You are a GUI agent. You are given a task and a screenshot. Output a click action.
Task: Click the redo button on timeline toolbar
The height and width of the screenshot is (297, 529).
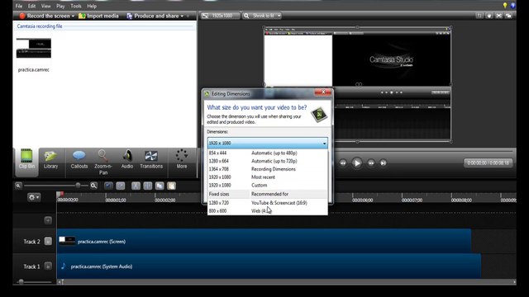pyautogui.click(x=121, y=186)
